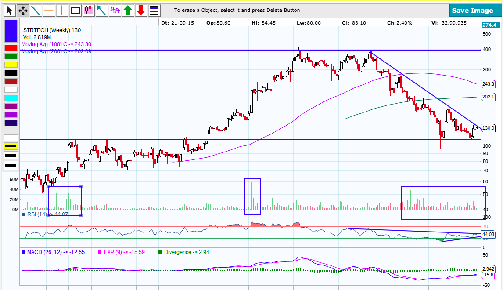Select the third line thickness option

coord(11,156)
